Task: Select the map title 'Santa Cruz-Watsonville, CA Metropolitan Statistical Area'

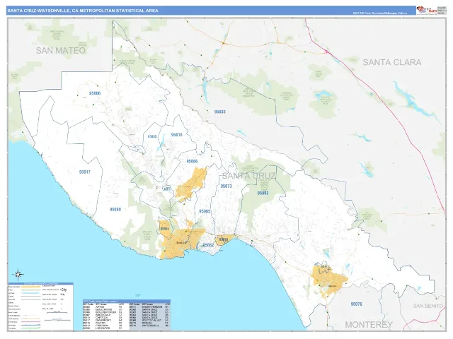Action: click(83, 11)
